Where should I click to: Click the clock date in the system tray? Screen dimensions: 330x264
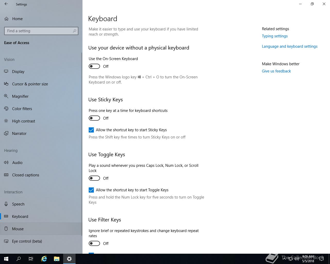tap(308, 259)
